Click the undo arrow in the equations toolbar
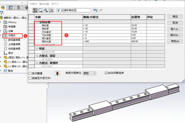The height and width of the screenshot is (123, 185). click(95, 10)
